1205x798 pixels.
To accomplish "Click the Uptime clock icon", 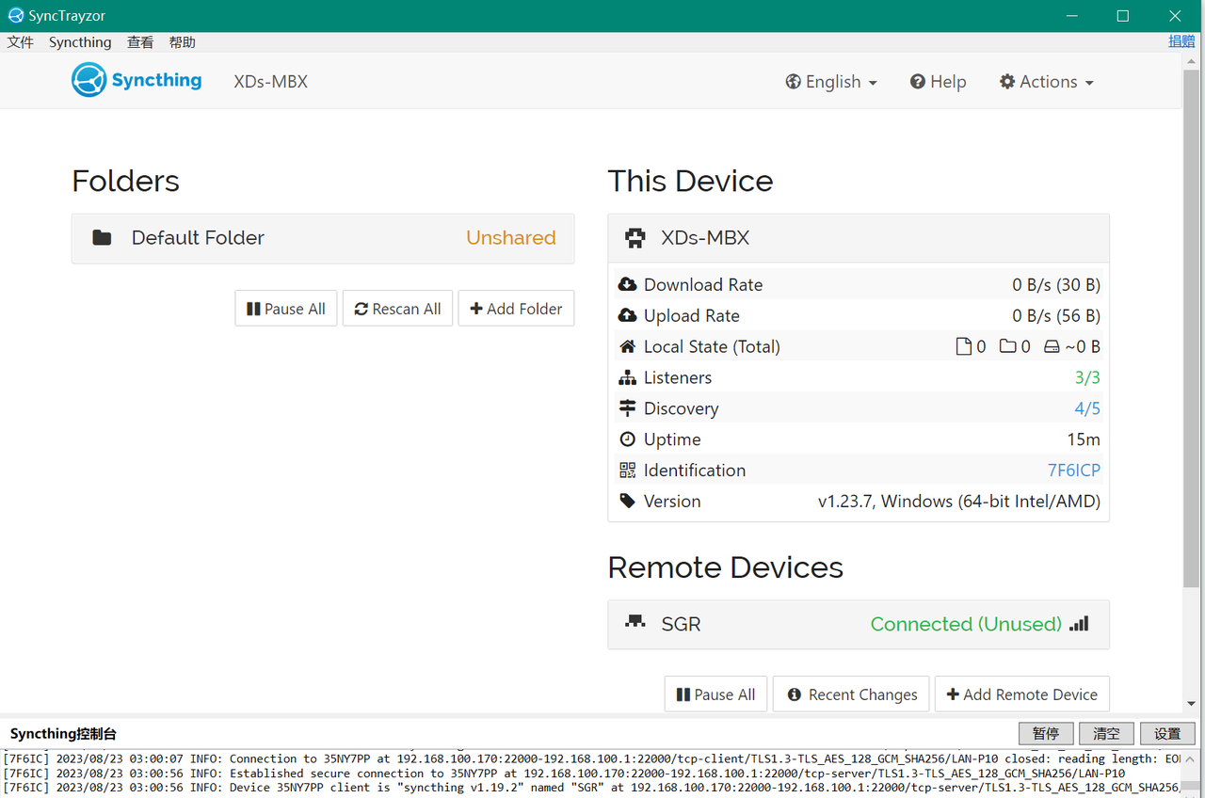I will 627,439.
